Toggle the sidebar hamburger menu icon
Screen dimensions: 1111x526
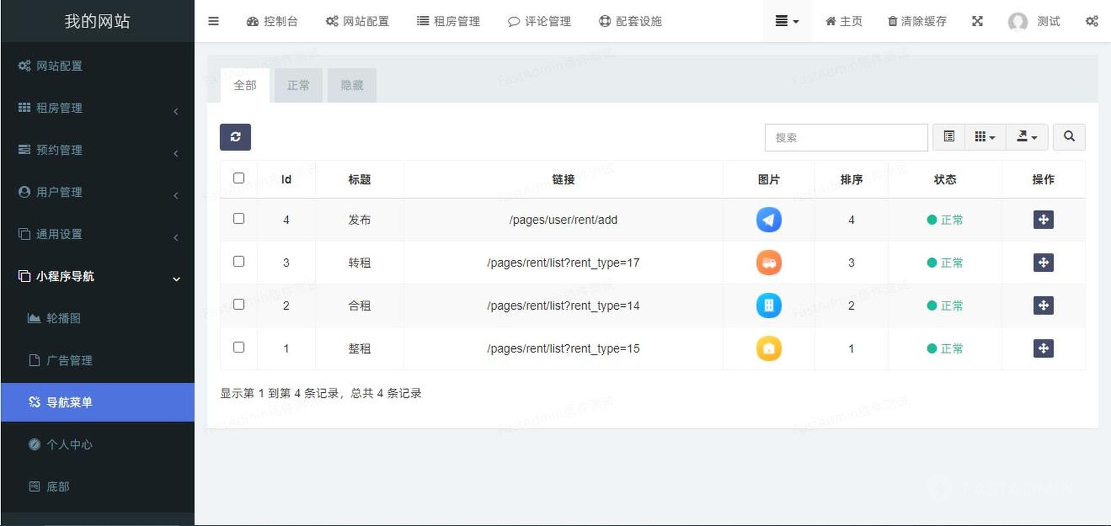click(214, 21)
